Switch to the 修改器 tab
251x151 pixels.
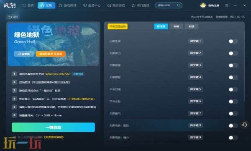[x=161, y=26]
